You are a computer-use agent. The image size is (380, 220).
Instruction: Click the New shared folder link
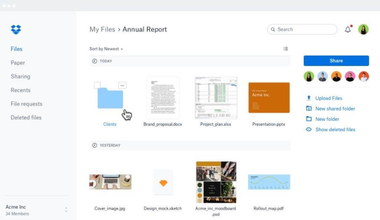335,109
